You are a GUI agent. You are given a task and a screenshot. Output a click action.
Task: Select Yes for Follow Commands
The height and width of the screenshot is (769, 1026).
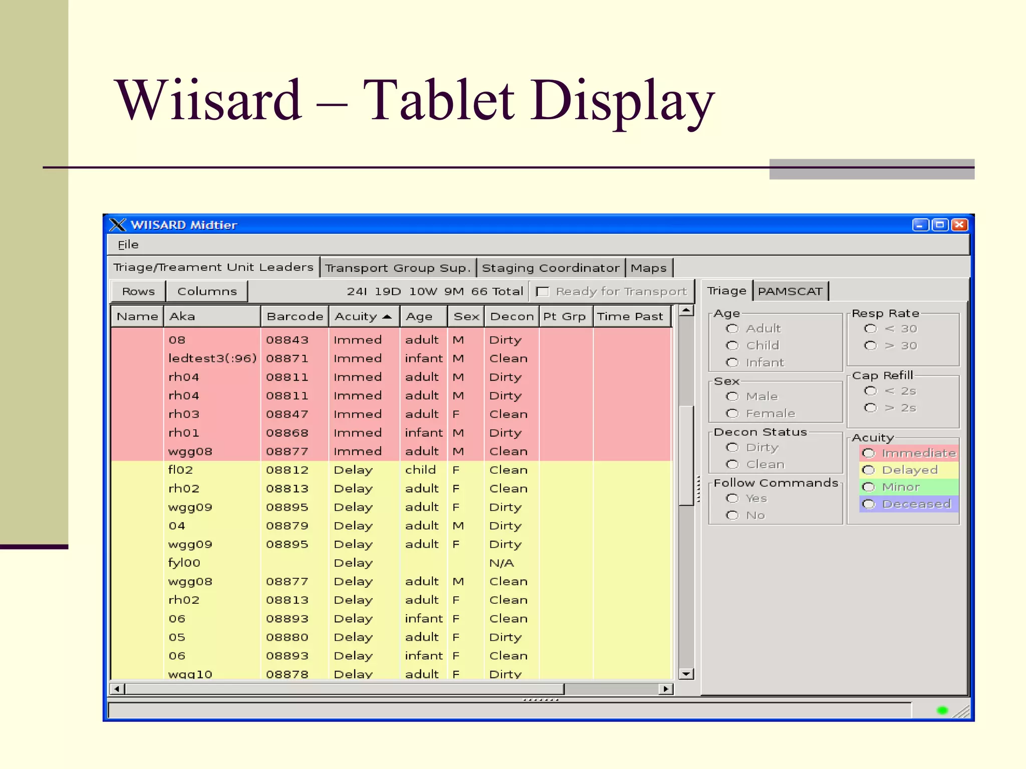tap(732, 499)
